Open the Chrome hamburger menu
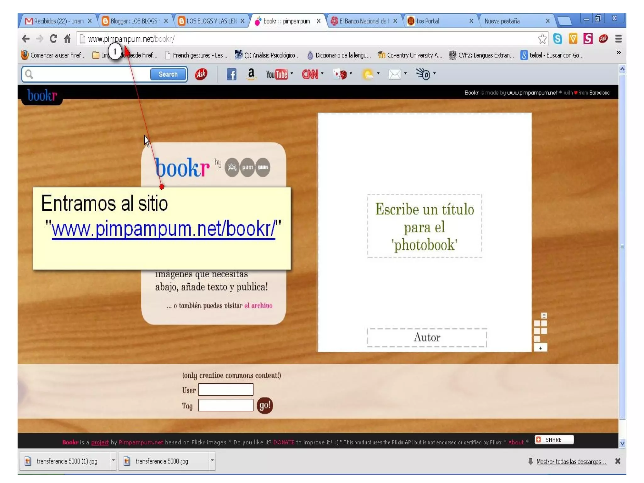The image size is (644, 483). pos(618,39)
